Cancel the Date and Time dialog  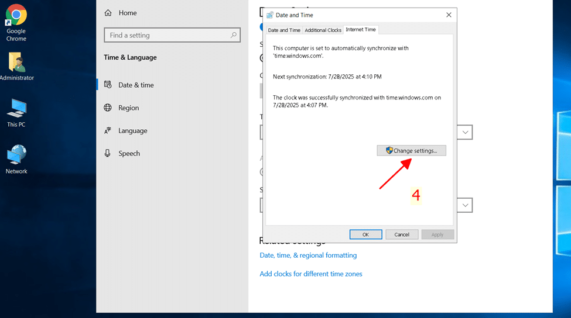coord(402,234)
